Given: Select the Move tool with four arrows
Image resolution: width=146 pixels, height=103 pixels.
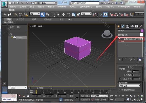Looking at the screenshot, I should [64, 14].
